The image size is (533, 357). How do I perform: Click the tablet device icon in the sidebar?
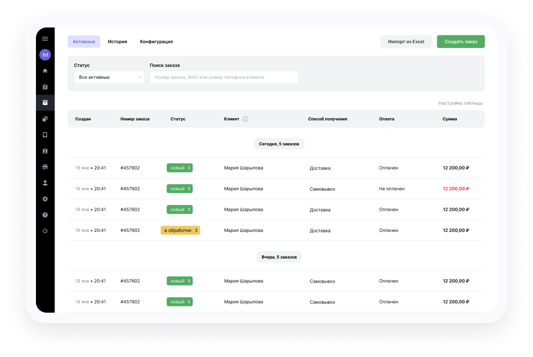coord(45,135)
